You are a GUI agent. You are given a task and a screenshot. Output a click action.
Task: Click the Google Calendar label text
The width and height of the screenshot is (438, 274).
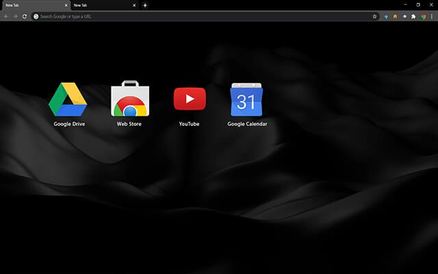247,124
